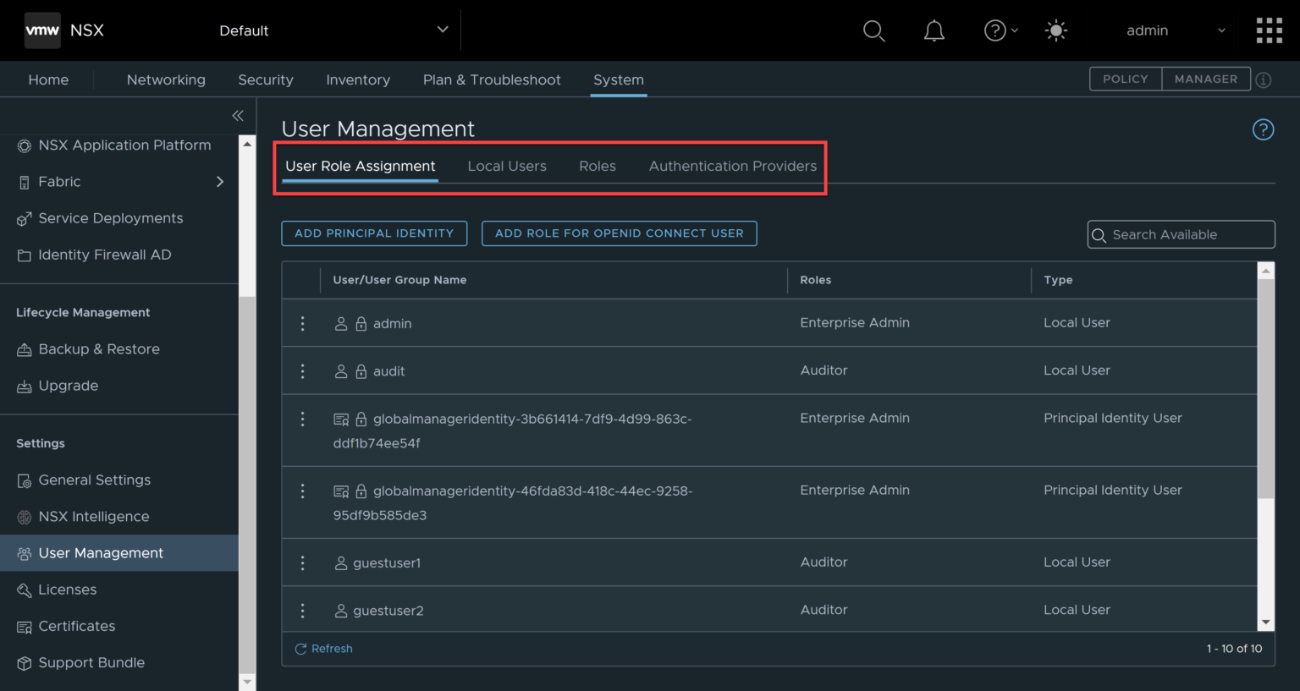Select the Support Bundle sidebar icon
The height and width of the screenshot is (691, 1300).
(x=24, y=663)
